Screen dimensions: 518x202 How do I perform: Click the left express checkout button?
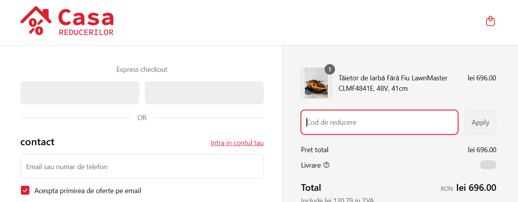coord(80,93)
